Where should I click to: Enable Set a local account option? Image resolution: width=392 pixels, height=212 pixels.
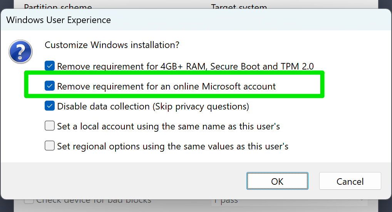tap(50, 126)
